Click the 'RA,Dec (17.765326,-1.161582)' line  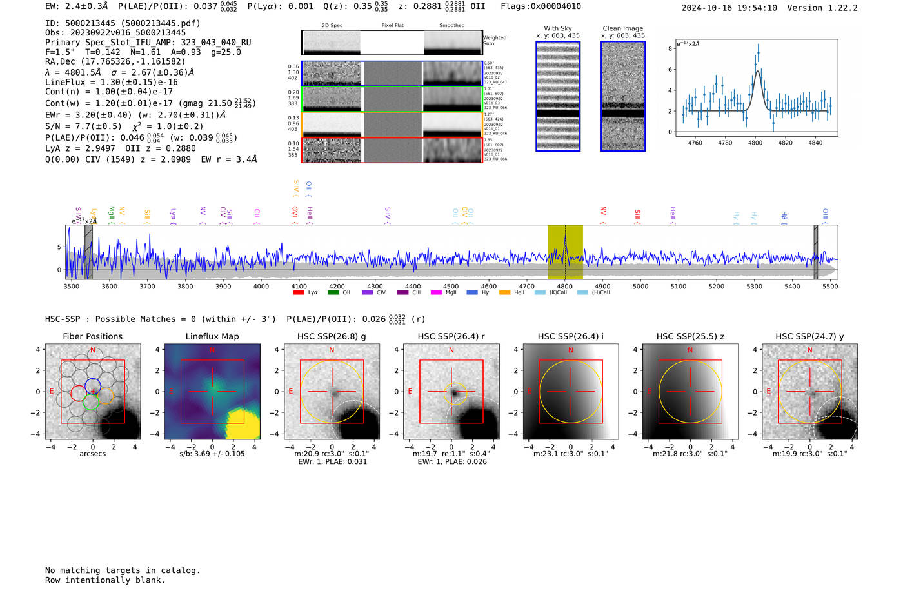(115, 62)
